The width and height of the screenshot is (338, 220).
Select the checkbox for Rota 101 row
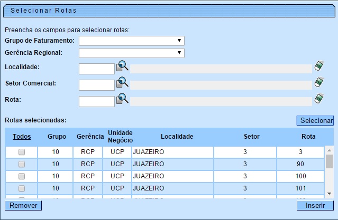(x=22, y=188)
